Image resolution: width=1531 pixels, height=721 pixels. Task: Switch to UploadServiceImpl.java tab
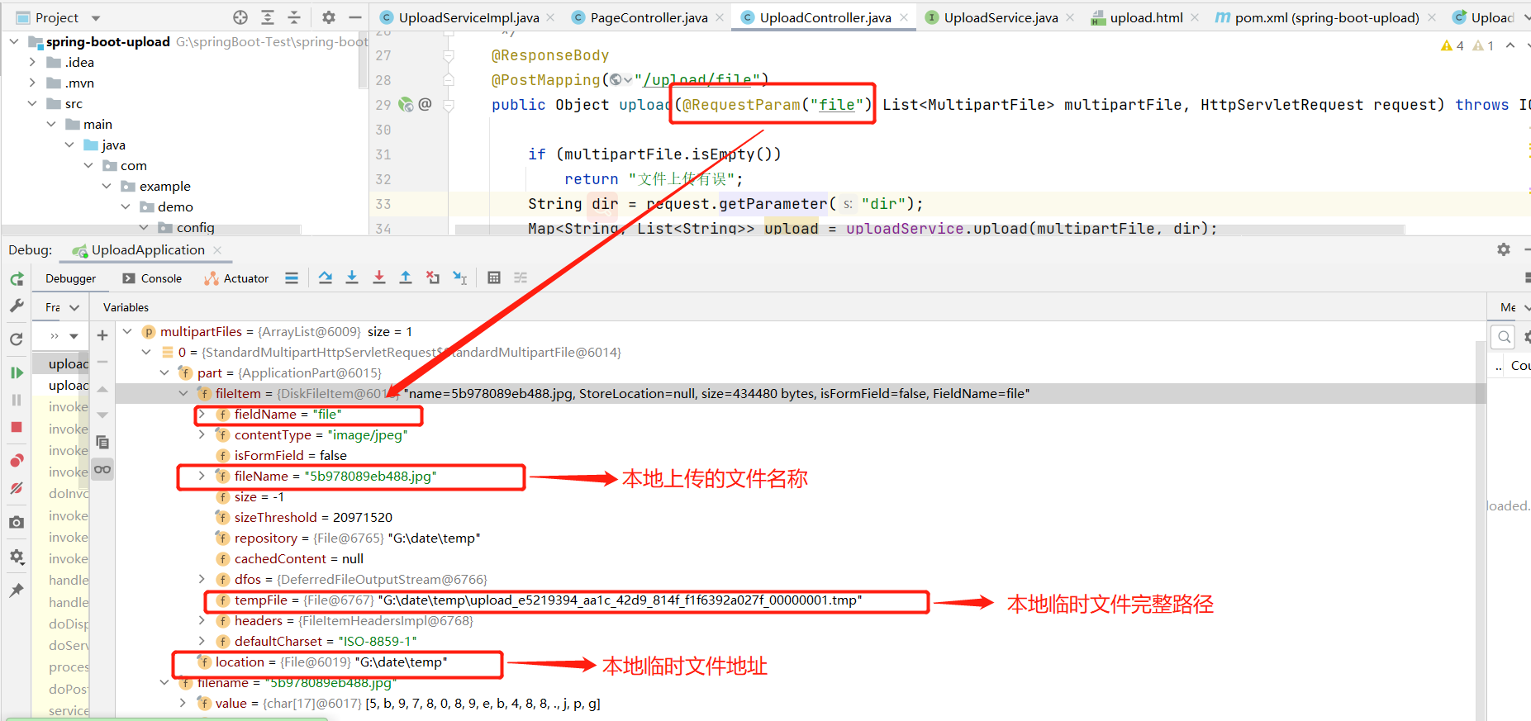click(x=468, y=17)
